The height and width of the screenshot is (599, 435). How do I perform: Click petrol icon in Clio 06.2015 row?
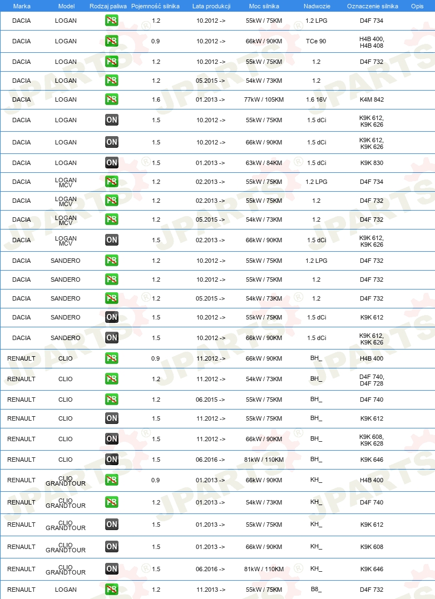click(112, 400)
